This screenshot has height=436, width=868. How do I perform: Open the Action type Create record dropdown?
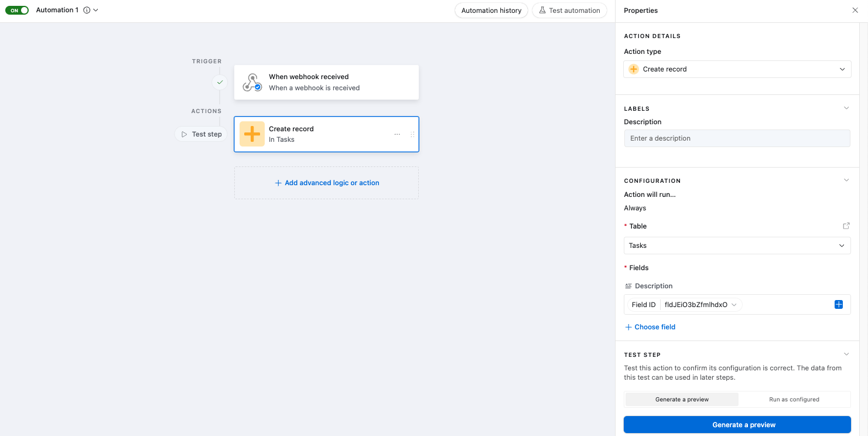(737, 69)
